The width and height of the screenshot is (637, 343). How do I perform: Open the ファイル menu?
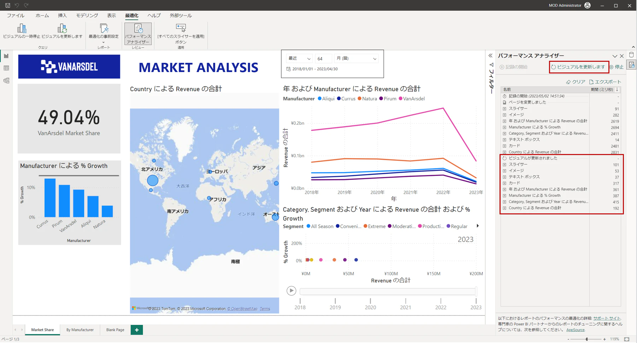(x=16, y=16)
